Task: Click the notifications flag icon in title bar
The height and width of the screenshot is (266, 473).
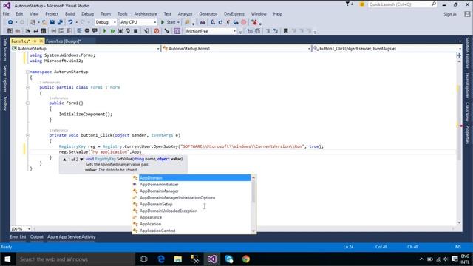Action: 347,4
